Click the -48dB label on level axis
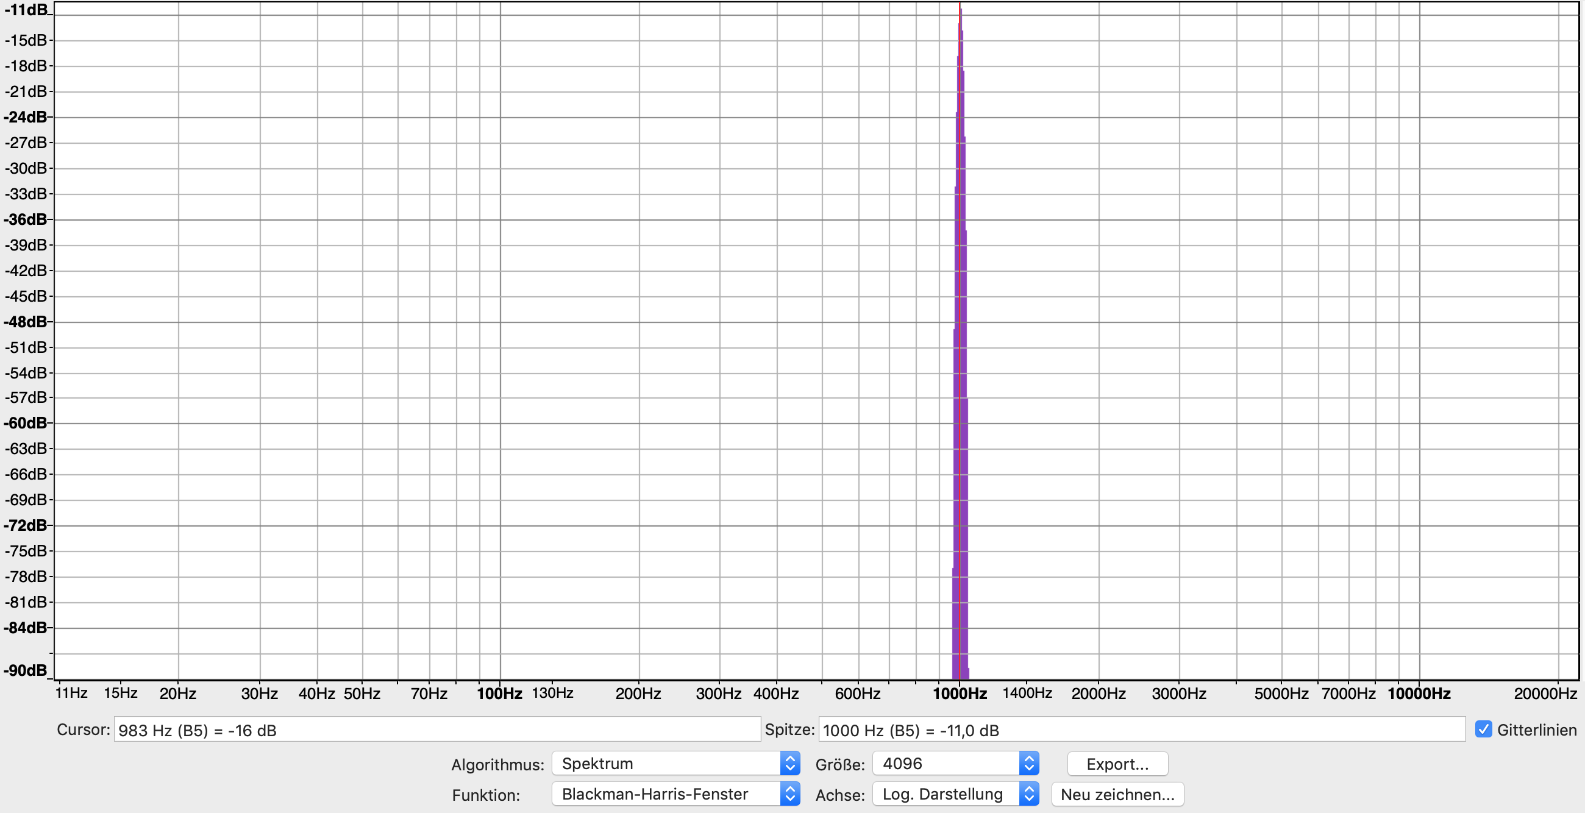The height and width of the screenshot is (813, 1585). click(25, 322)
